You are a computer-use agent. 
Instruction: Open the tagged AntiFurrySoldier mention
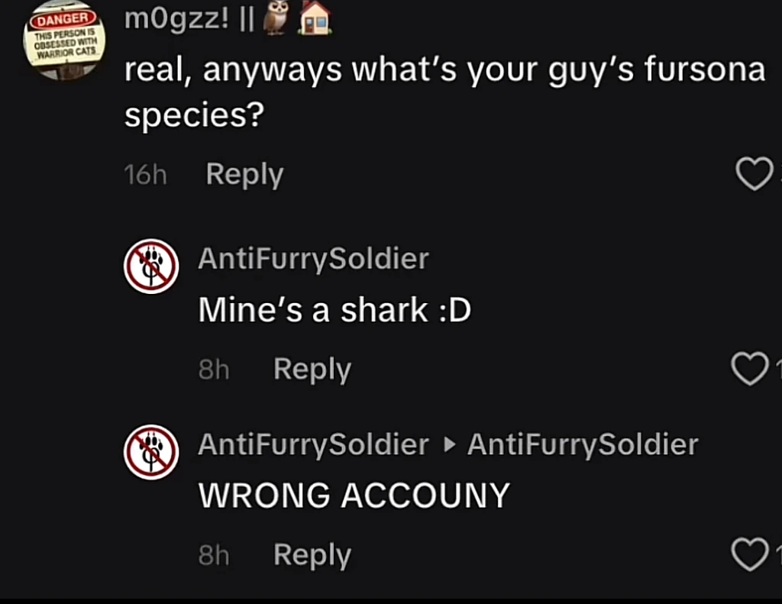[583, 444]
